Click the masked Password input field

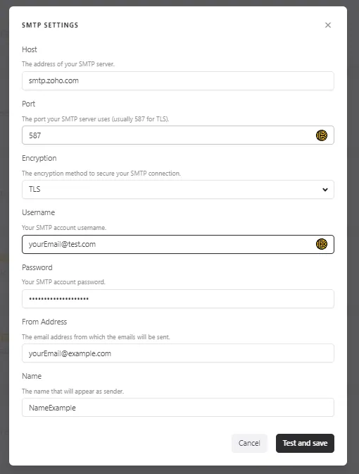click(178, 298)
